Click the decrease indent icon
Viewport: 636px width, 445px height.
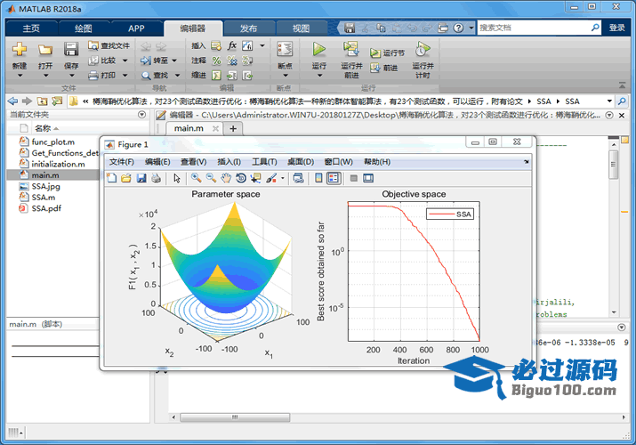tap(247, 76)
